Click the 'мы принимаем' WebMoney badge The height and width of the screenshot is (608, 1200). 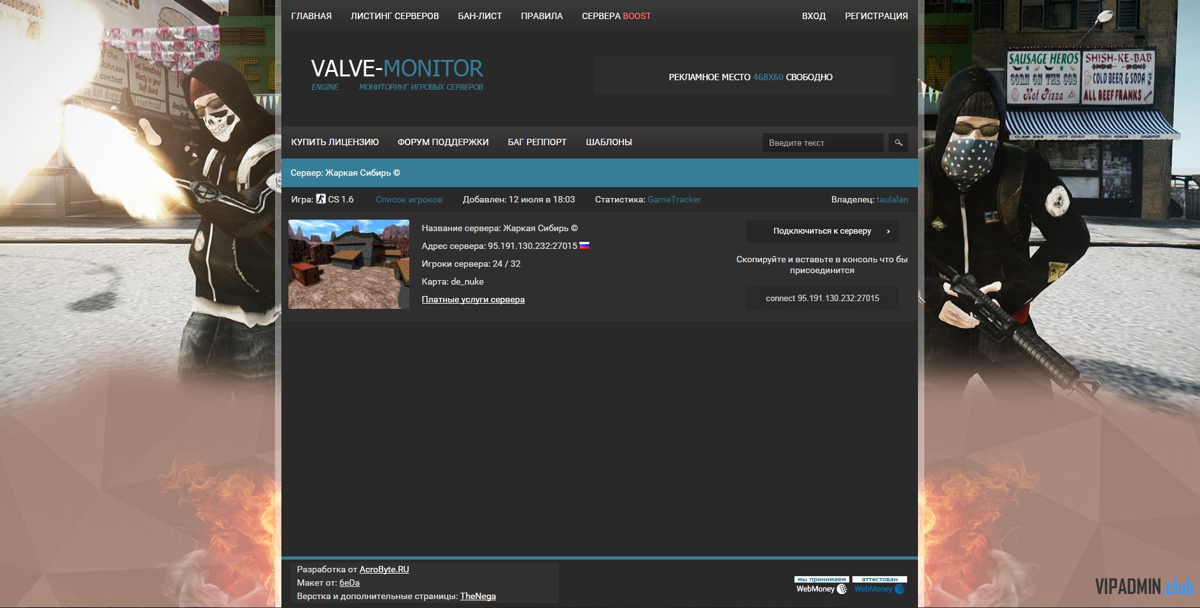pyautogui.click(x=821, y=585)
